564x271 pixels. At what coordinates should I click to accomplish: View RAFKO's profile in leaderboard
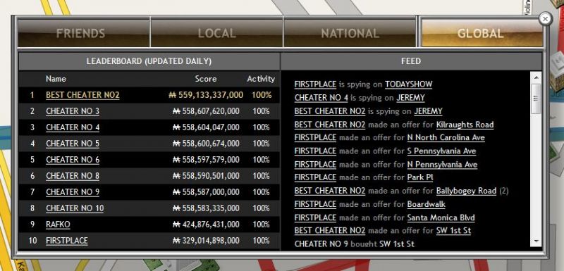click(58, 225)
